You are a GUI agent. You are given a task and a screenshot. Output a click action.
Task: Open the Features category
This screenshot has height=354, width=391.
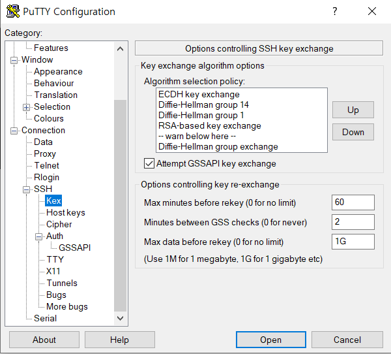[51, 48]
